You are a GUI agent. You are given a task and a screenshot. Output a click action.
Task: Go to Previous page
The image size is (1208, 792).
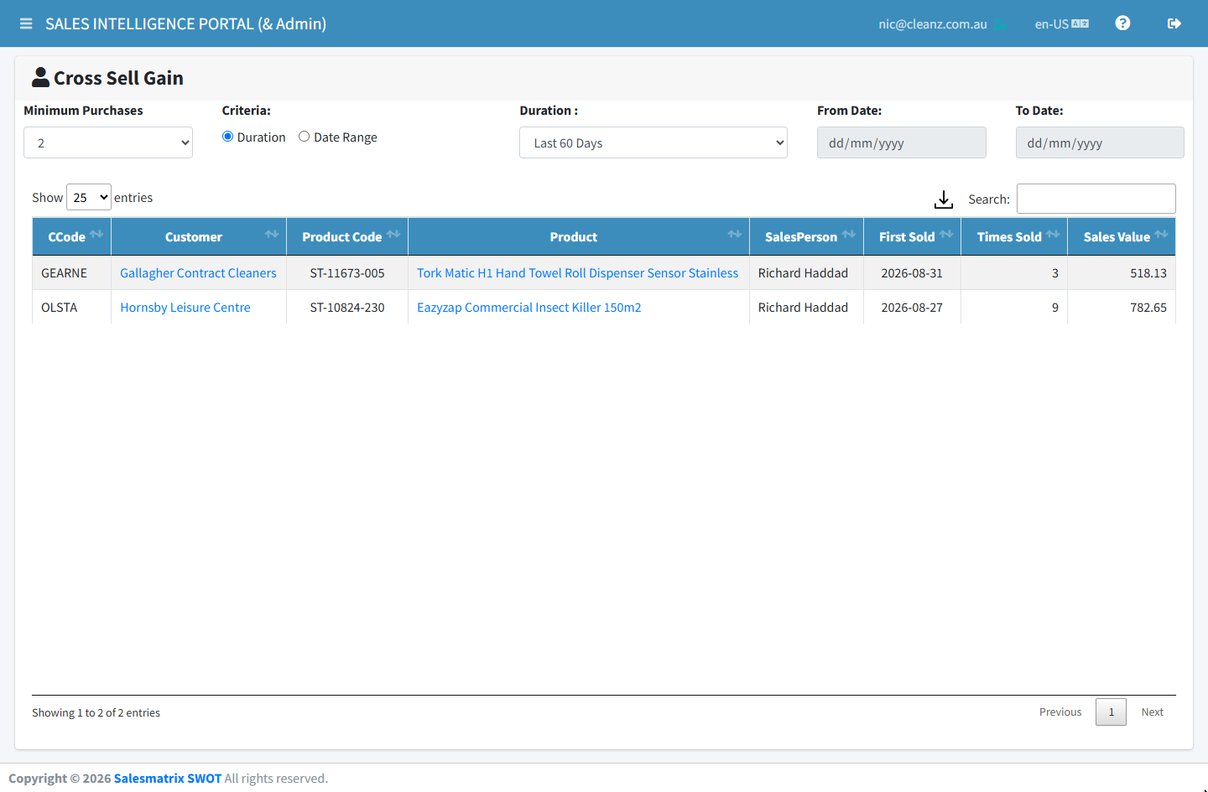(1060, 712)
